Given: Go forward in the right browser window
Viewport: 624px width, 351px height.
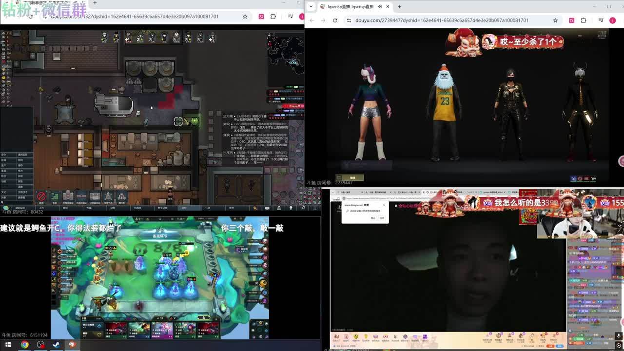Looking at the screenshot, I should point(324,20).
